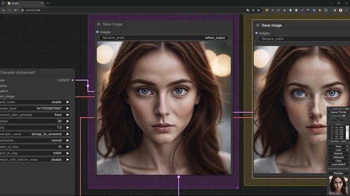The height and width of the screenshot is (196, 350).
Task: Click the reroute dot on the LATENT wire
Action: click(88, 86)
